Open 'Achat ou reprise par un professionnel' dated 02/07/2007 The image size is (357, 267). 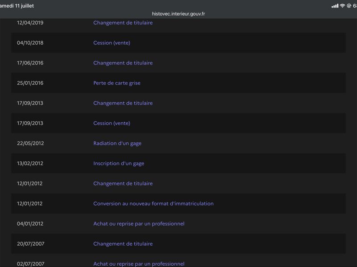139,264
